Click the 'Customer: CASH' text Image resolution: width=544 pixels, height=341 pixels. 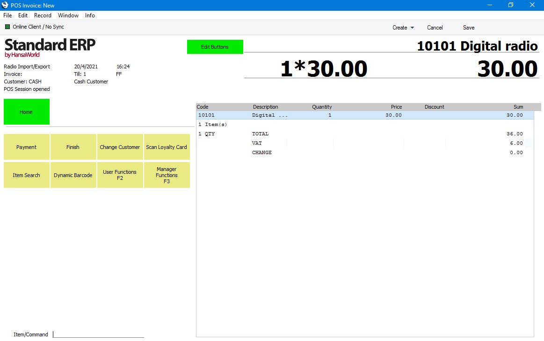click(x=22, y=82)
